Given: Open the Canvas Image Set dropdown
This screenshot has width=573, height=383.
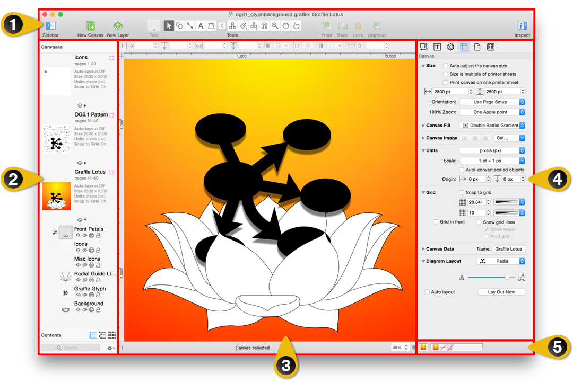Looking at the screenshot, I should click(x=509, y=138).
